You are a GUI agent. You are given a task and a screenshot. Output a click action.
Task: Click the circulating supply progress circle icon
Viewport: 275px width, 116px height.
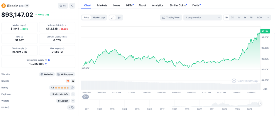46,64
